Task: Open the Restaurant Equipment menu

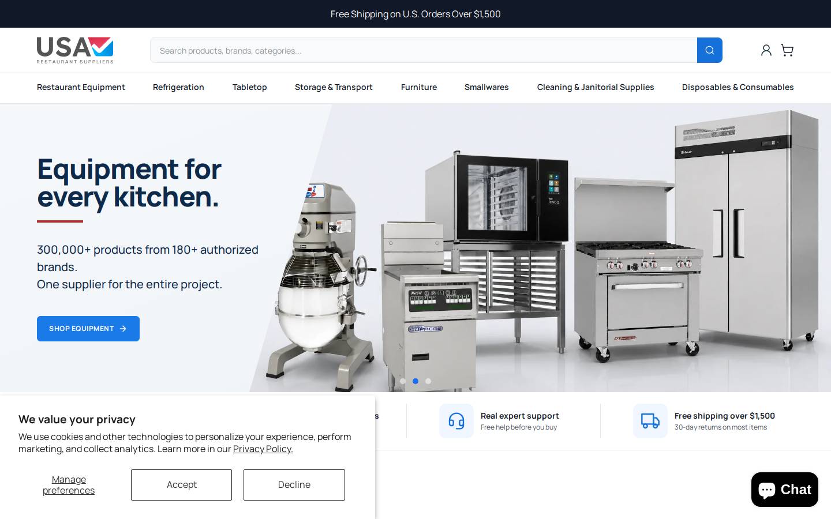Action: [81, 87]
